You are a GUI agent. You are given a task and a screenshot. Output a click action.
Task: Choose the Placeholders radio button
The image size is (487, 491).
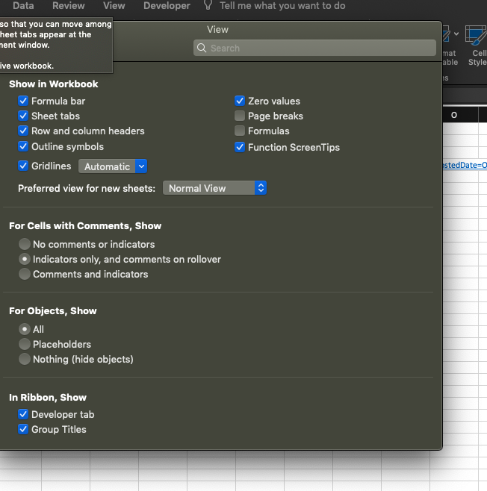[25, 344]
